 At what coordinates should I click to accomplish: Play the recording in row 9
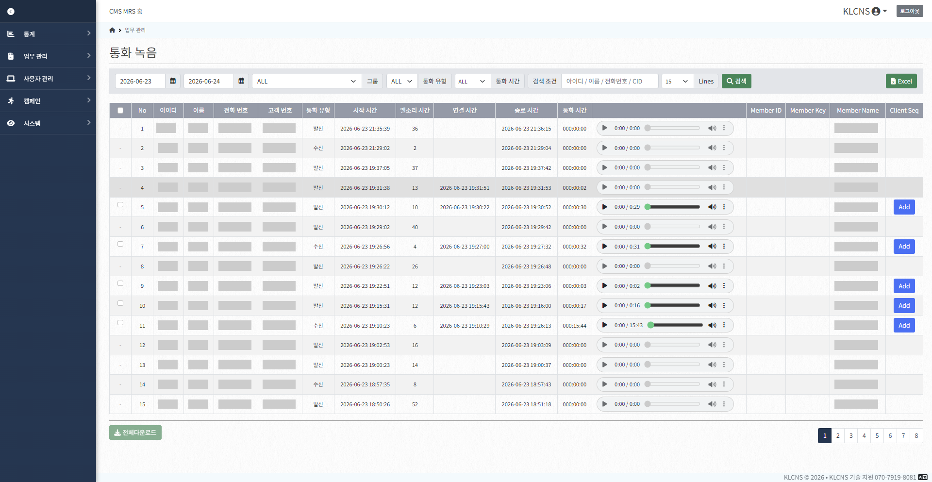(605, 285)
